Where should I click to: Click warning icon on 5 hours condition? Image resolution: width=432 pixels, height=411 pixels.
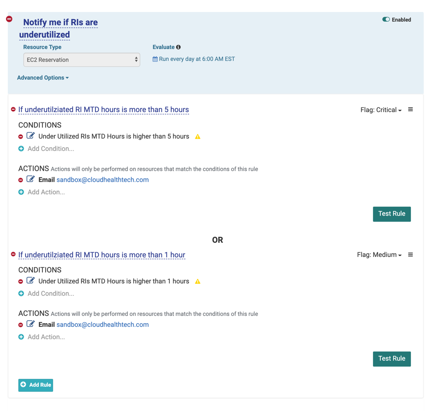[198, 137]
